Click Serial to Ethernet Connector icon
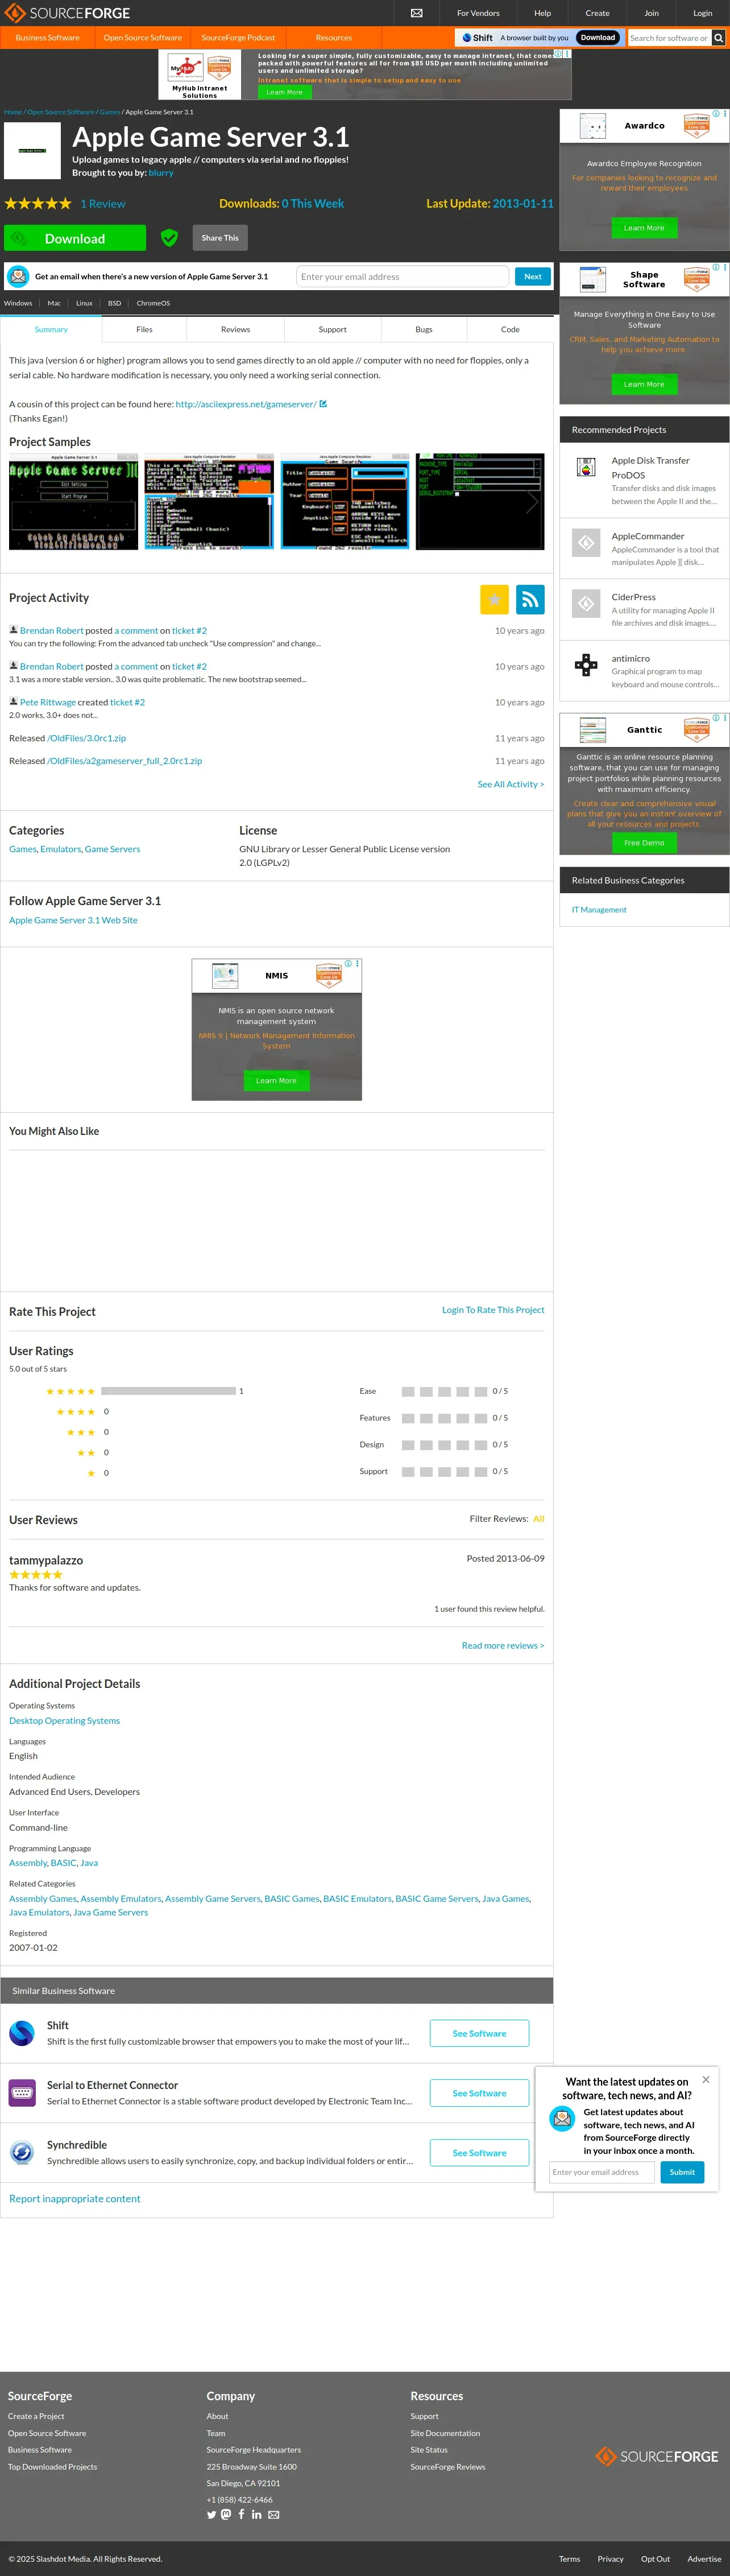 [x=22, y=2092]
